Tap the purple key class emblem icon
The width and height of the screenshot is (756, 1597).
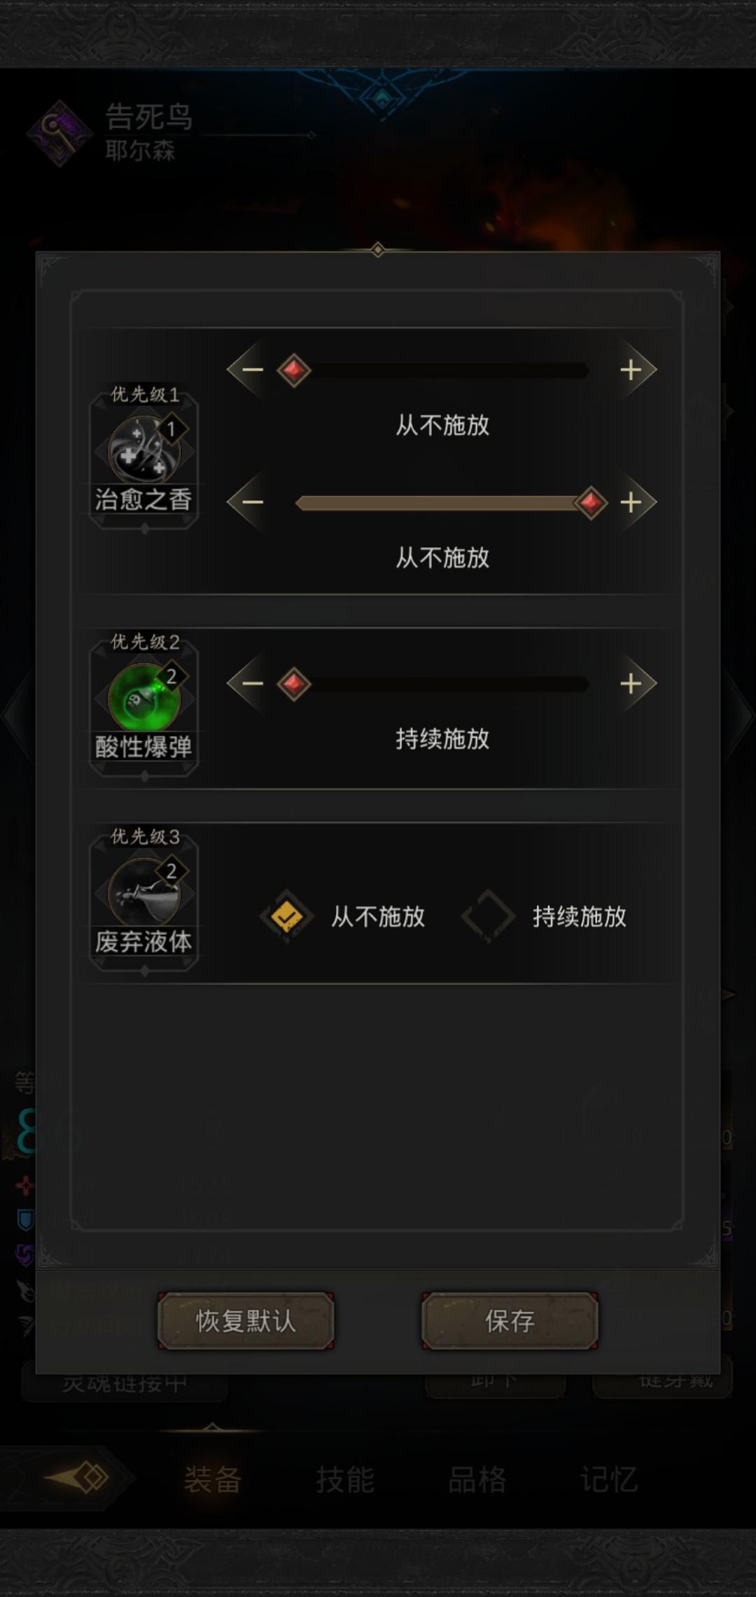(x=59, y=133)
